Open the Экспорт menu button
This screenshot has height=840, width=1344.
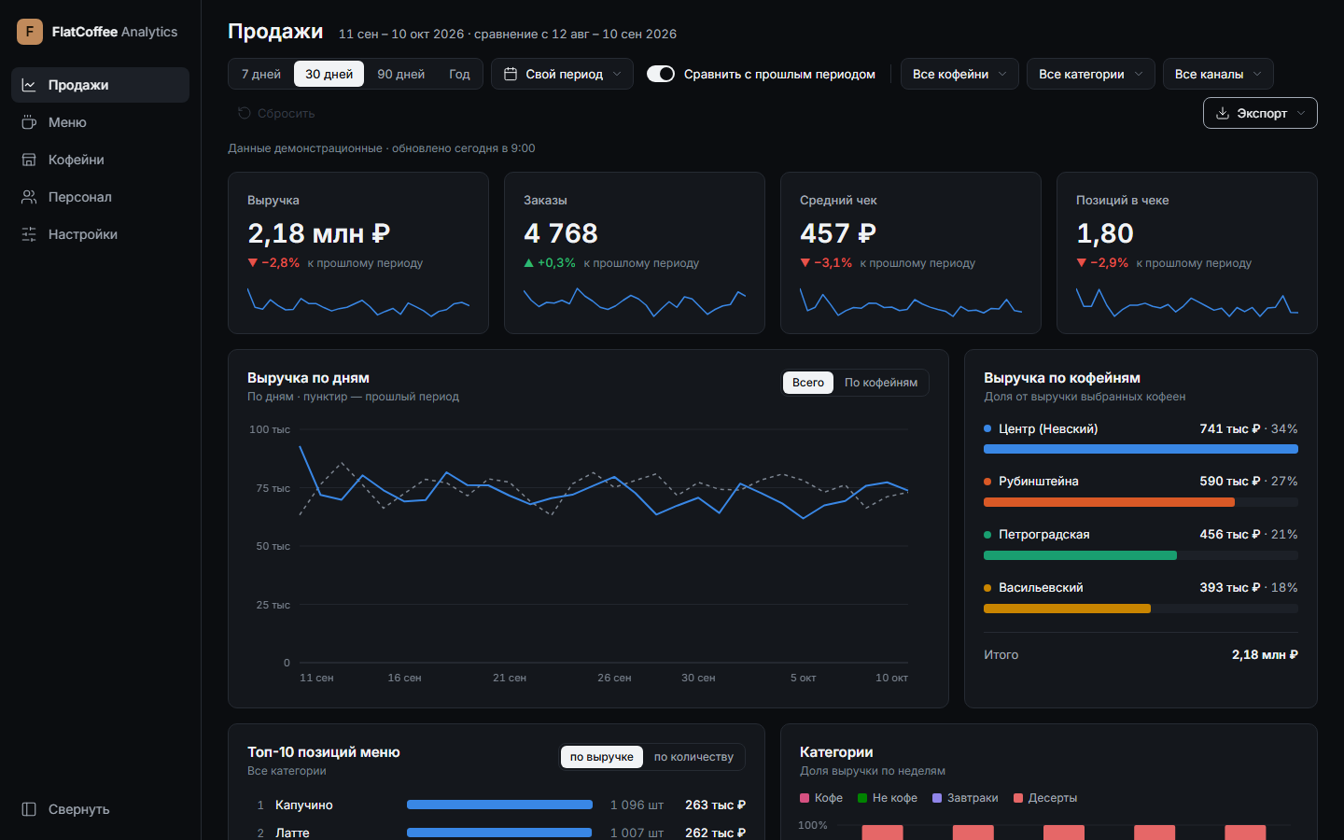pos(1260,113)
